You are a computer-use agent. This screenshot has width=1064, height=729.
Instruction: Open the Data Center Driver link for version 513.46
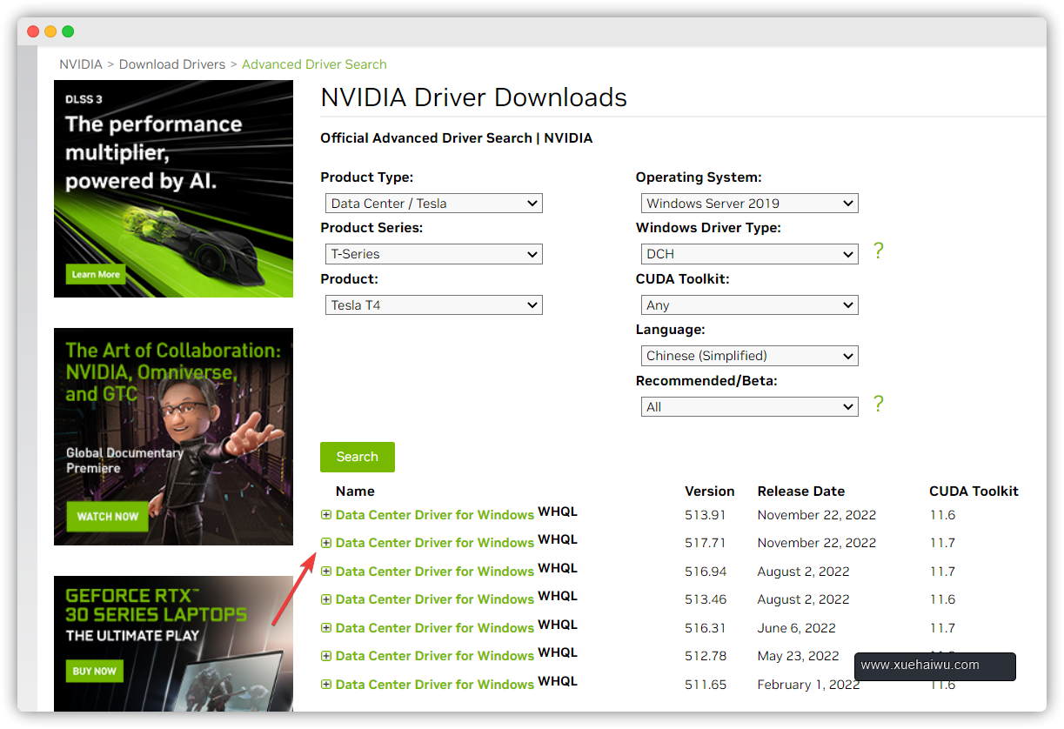click(x=435, y=599)
